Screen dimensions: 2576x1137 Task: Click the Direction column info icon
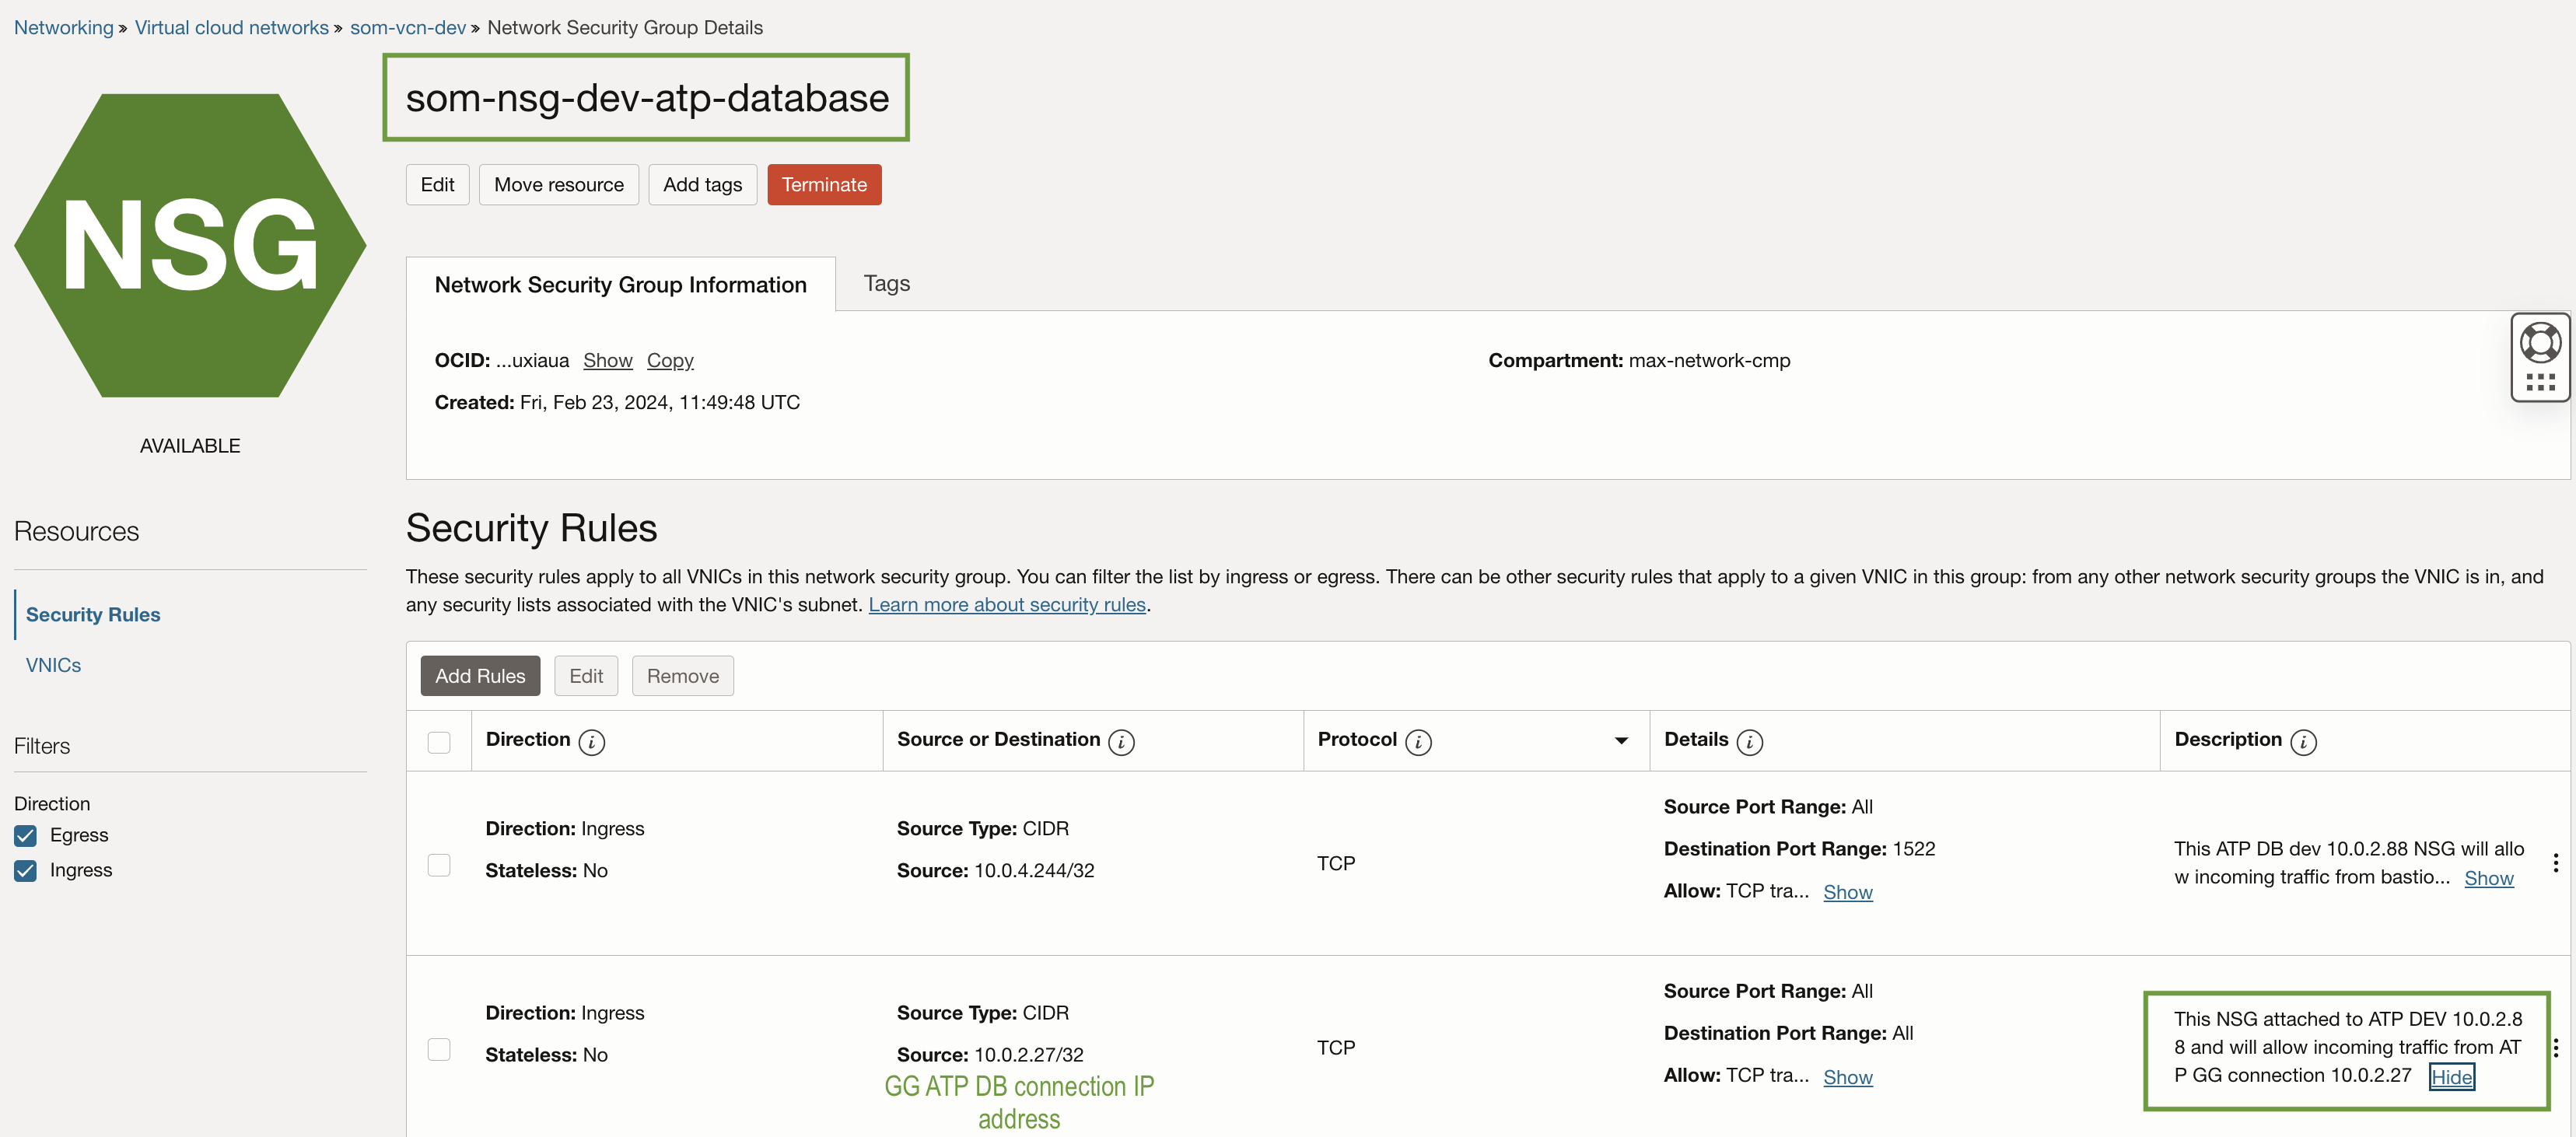(591, 742)
